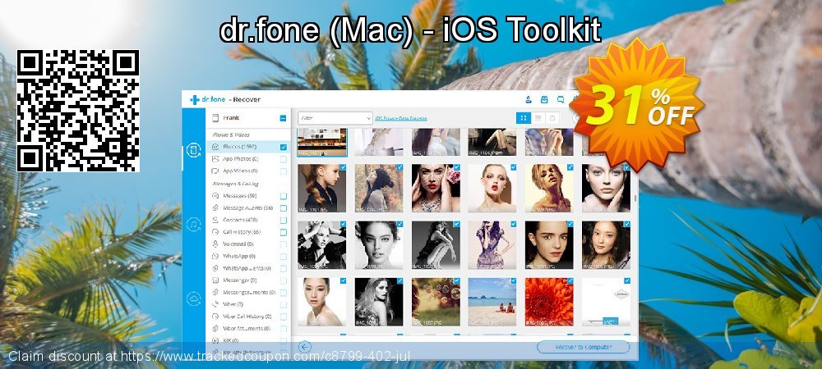Open the iOS Private Data Erasure link
This screenshot has height=369, width=822.
[x=400, y=119]
